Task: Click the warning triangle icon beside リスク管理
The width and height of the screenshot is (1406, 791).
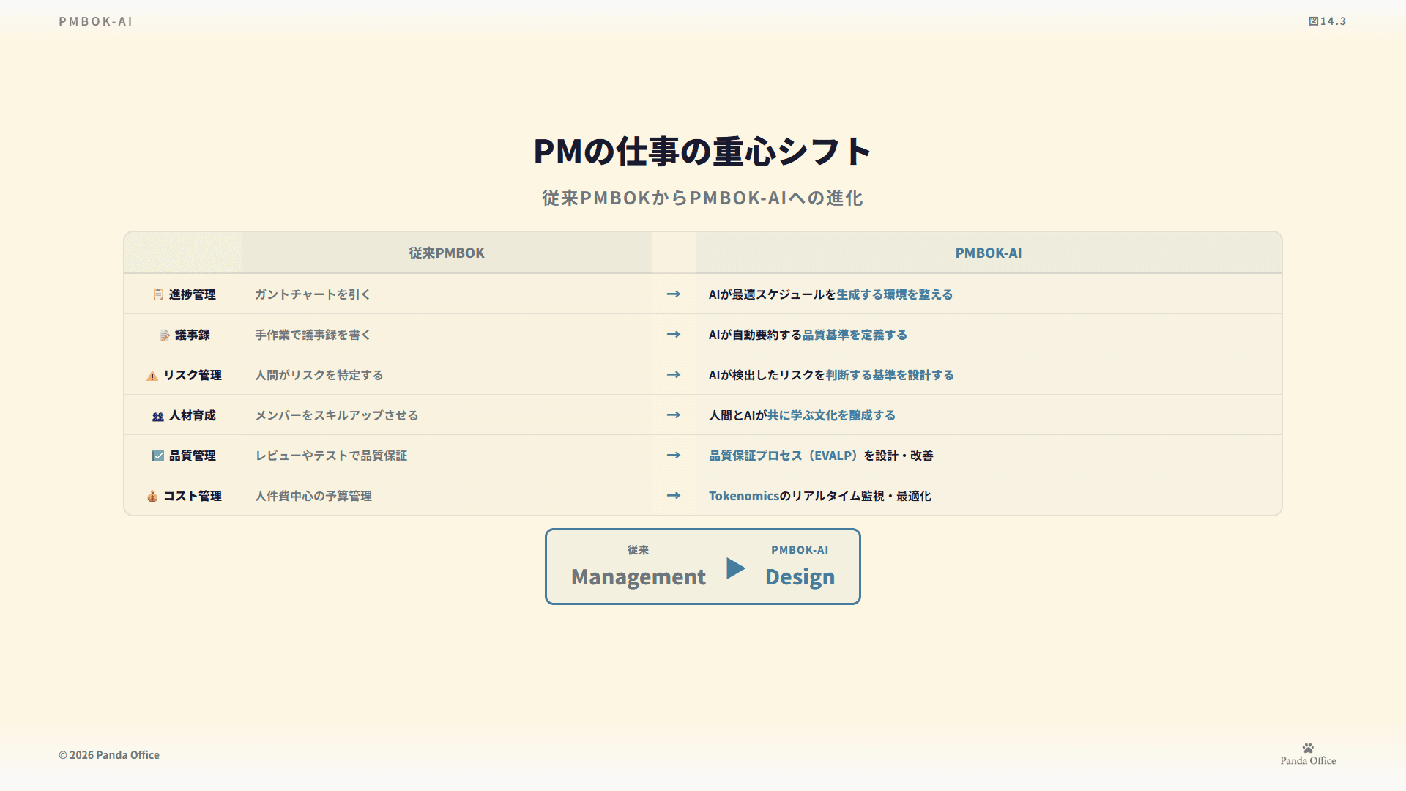Action: tap(152, 376)
